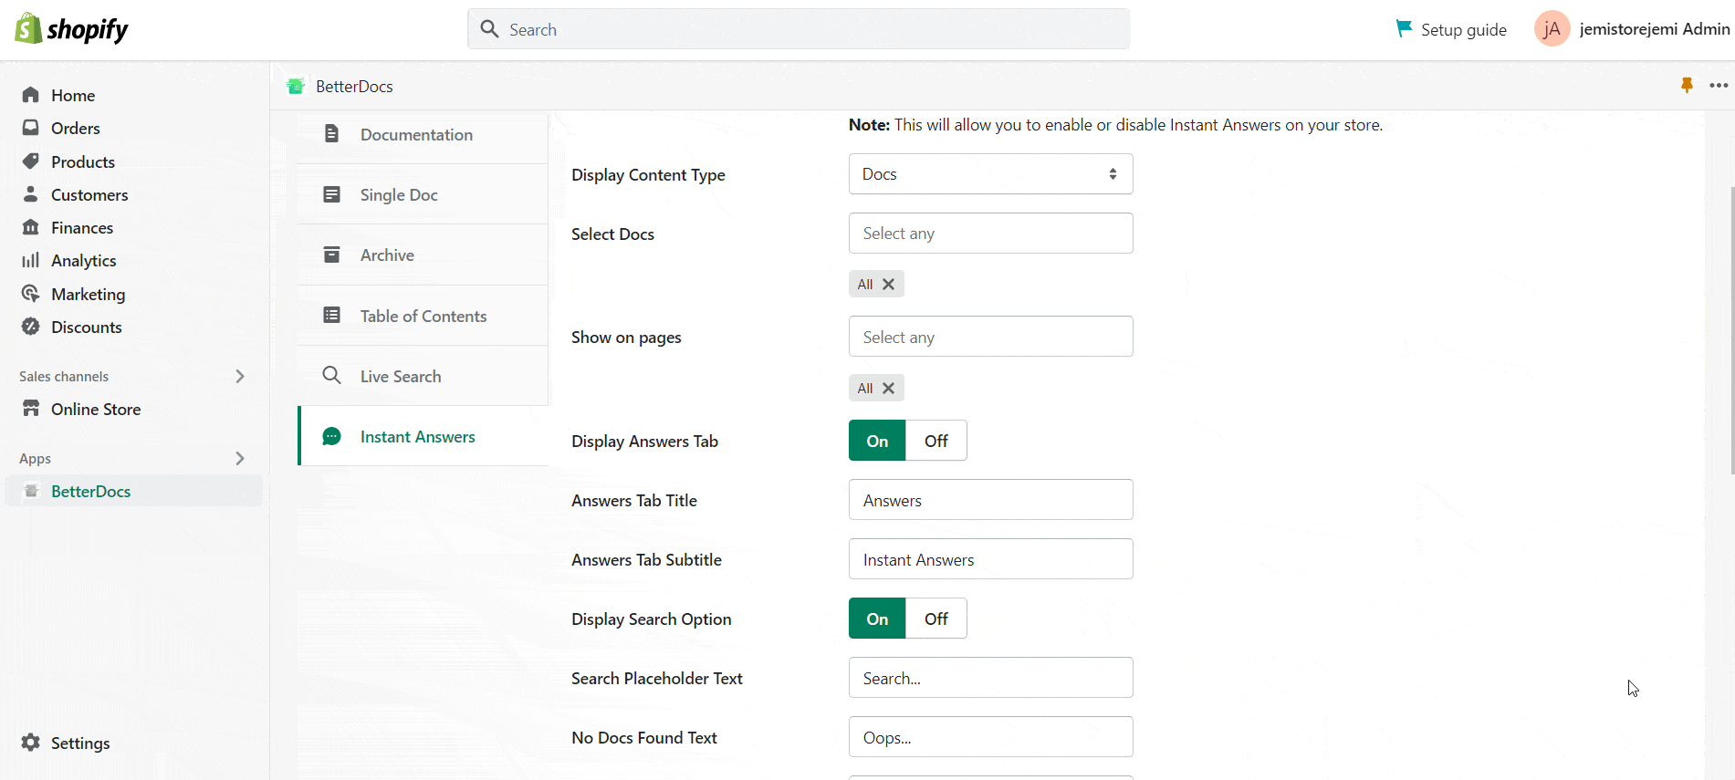
Task: Click the Products tag icon
Action: pyautogui.click(x=31, y=161)
